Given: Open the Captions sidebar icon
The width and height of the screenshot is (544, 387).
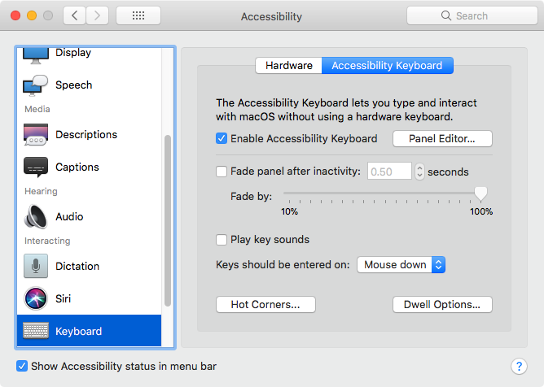Looking at the screenshot, I should tap(36, 167).
